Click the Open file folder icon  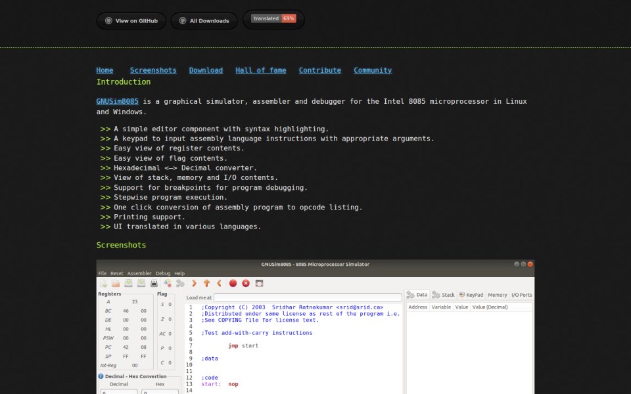click(116, 284)
